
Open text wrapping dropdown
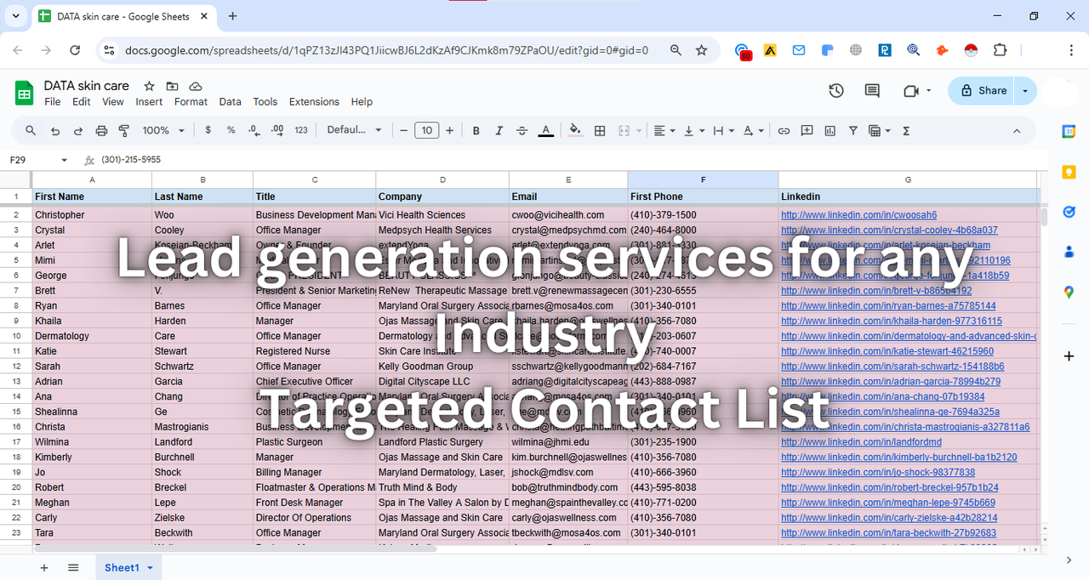click(x=724, y=131)
